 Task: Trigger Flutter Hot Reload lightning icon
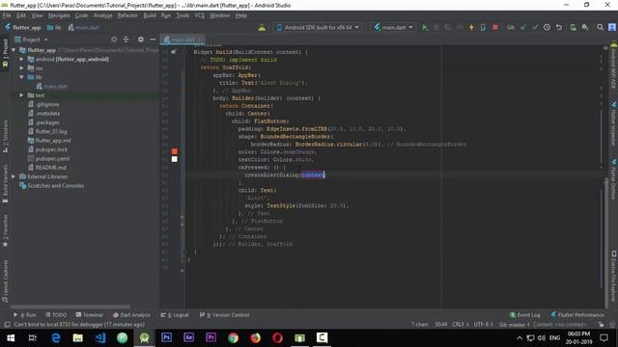(471, 27)
